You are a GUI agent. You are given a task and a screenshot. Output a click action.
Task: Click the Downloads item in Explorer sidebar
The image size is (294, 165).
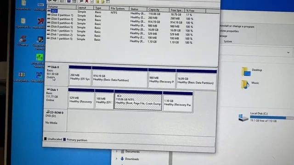click(132, 159)
